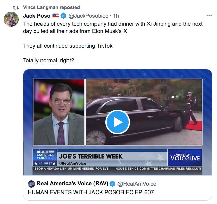Click the "JOE'S TERRIBLE WEEK" banner
217x204 pixels.
tap(91, 156)
